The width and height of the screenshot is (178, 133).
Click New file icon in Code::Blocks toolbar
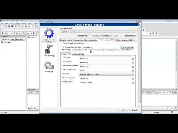(3, 27)
